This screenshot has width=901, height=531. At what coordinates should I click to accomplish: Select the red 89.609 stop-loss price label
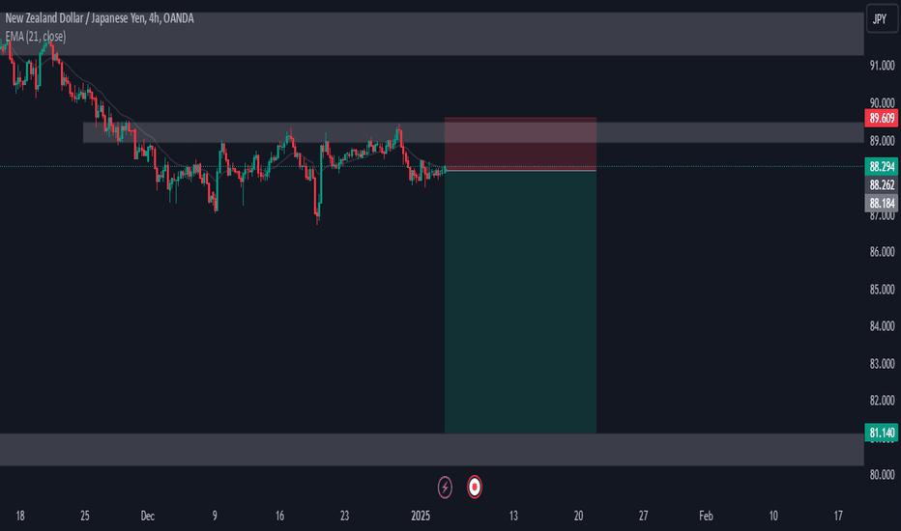click(x=882, y=118)
